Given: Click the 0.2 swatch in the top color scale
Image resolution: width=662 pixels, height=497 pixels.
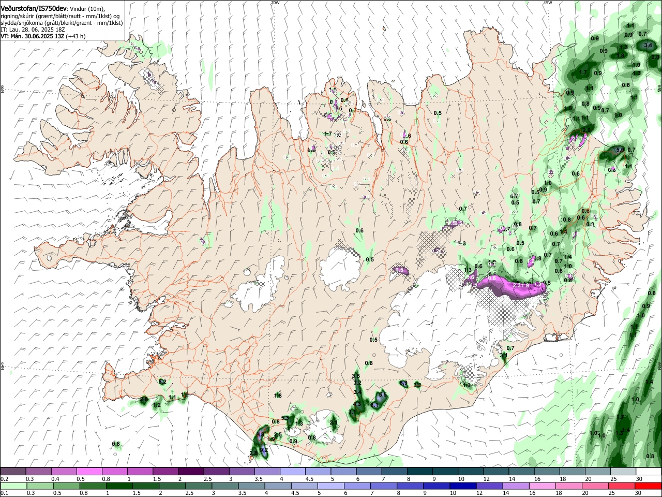Looking at the screenshot, I should click(13, 472).
